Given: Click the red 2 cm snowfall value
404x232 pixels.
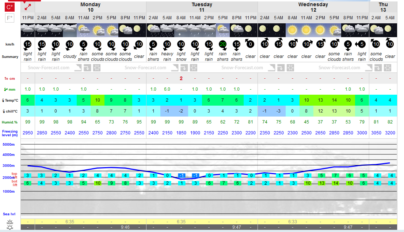Looking at the screenshot, I should pos(181,78).
